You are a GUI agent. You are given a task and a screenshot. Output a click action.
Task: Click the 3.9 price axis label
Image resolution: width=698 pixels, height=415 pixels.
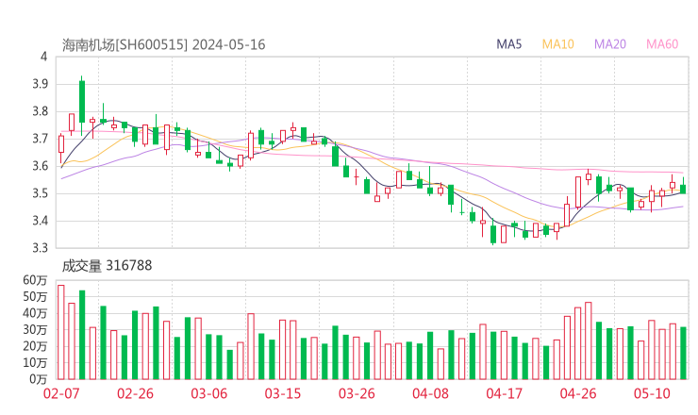click(40, 84)
